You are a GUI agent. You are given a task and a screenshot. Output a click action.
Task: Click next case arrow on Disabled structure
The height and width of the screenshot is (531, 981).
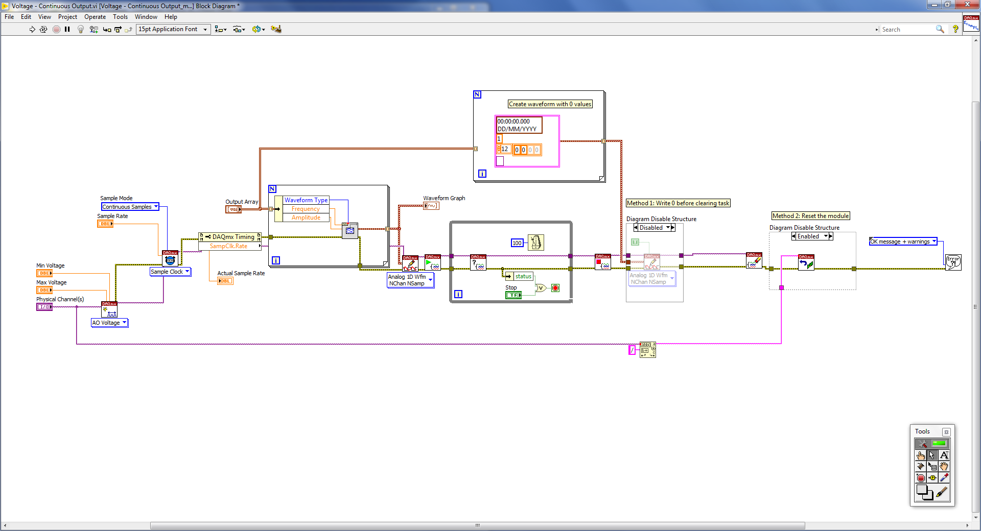pos(673,228)
